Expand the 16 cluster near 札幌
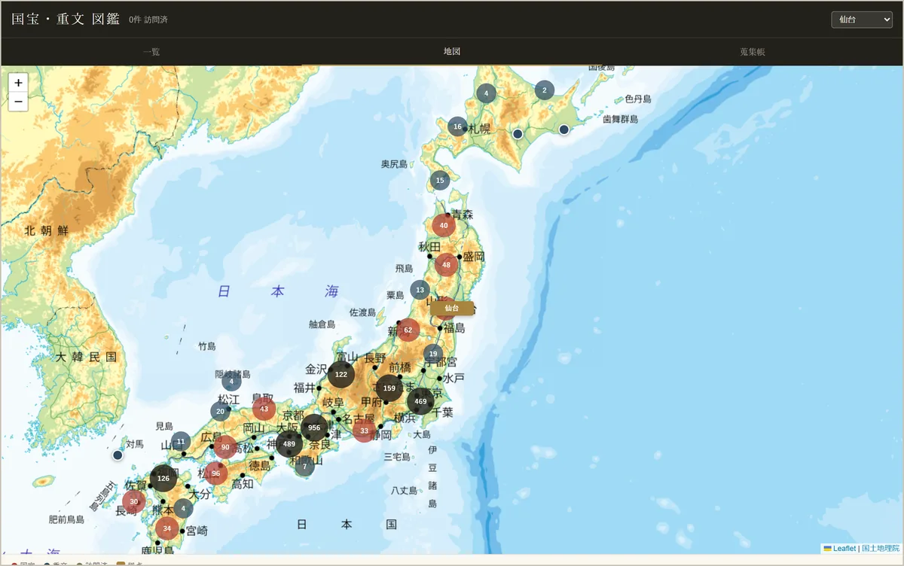This screenshot has width=904, height=566. point(457,126)
